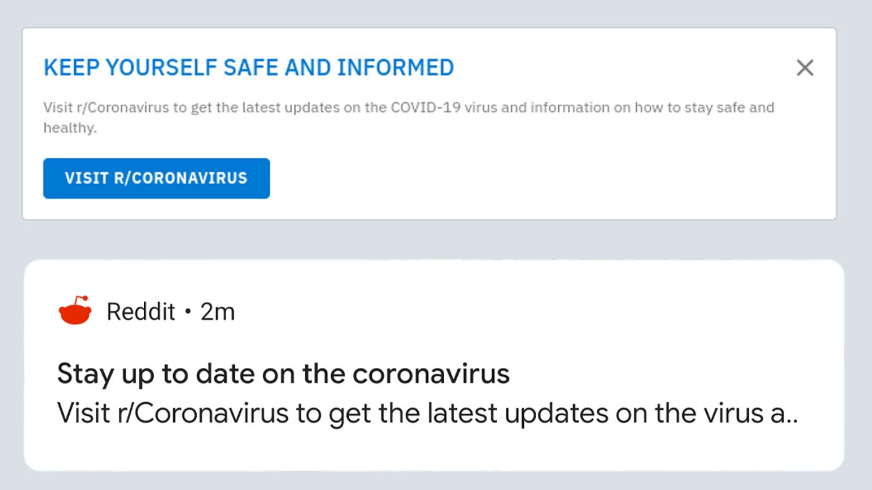Click the Visit r/Coronavirus button
This screenshot has height=490, width=872.
156,179
